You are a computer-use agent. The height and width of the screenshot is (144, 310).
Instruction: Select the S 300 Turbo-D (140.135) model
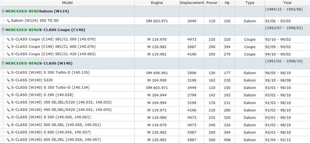(50, 73)
